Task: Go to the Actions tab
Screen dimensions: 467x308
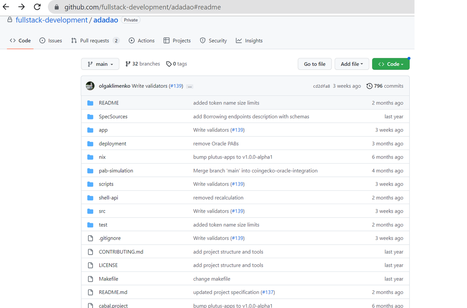Action: 142,40
